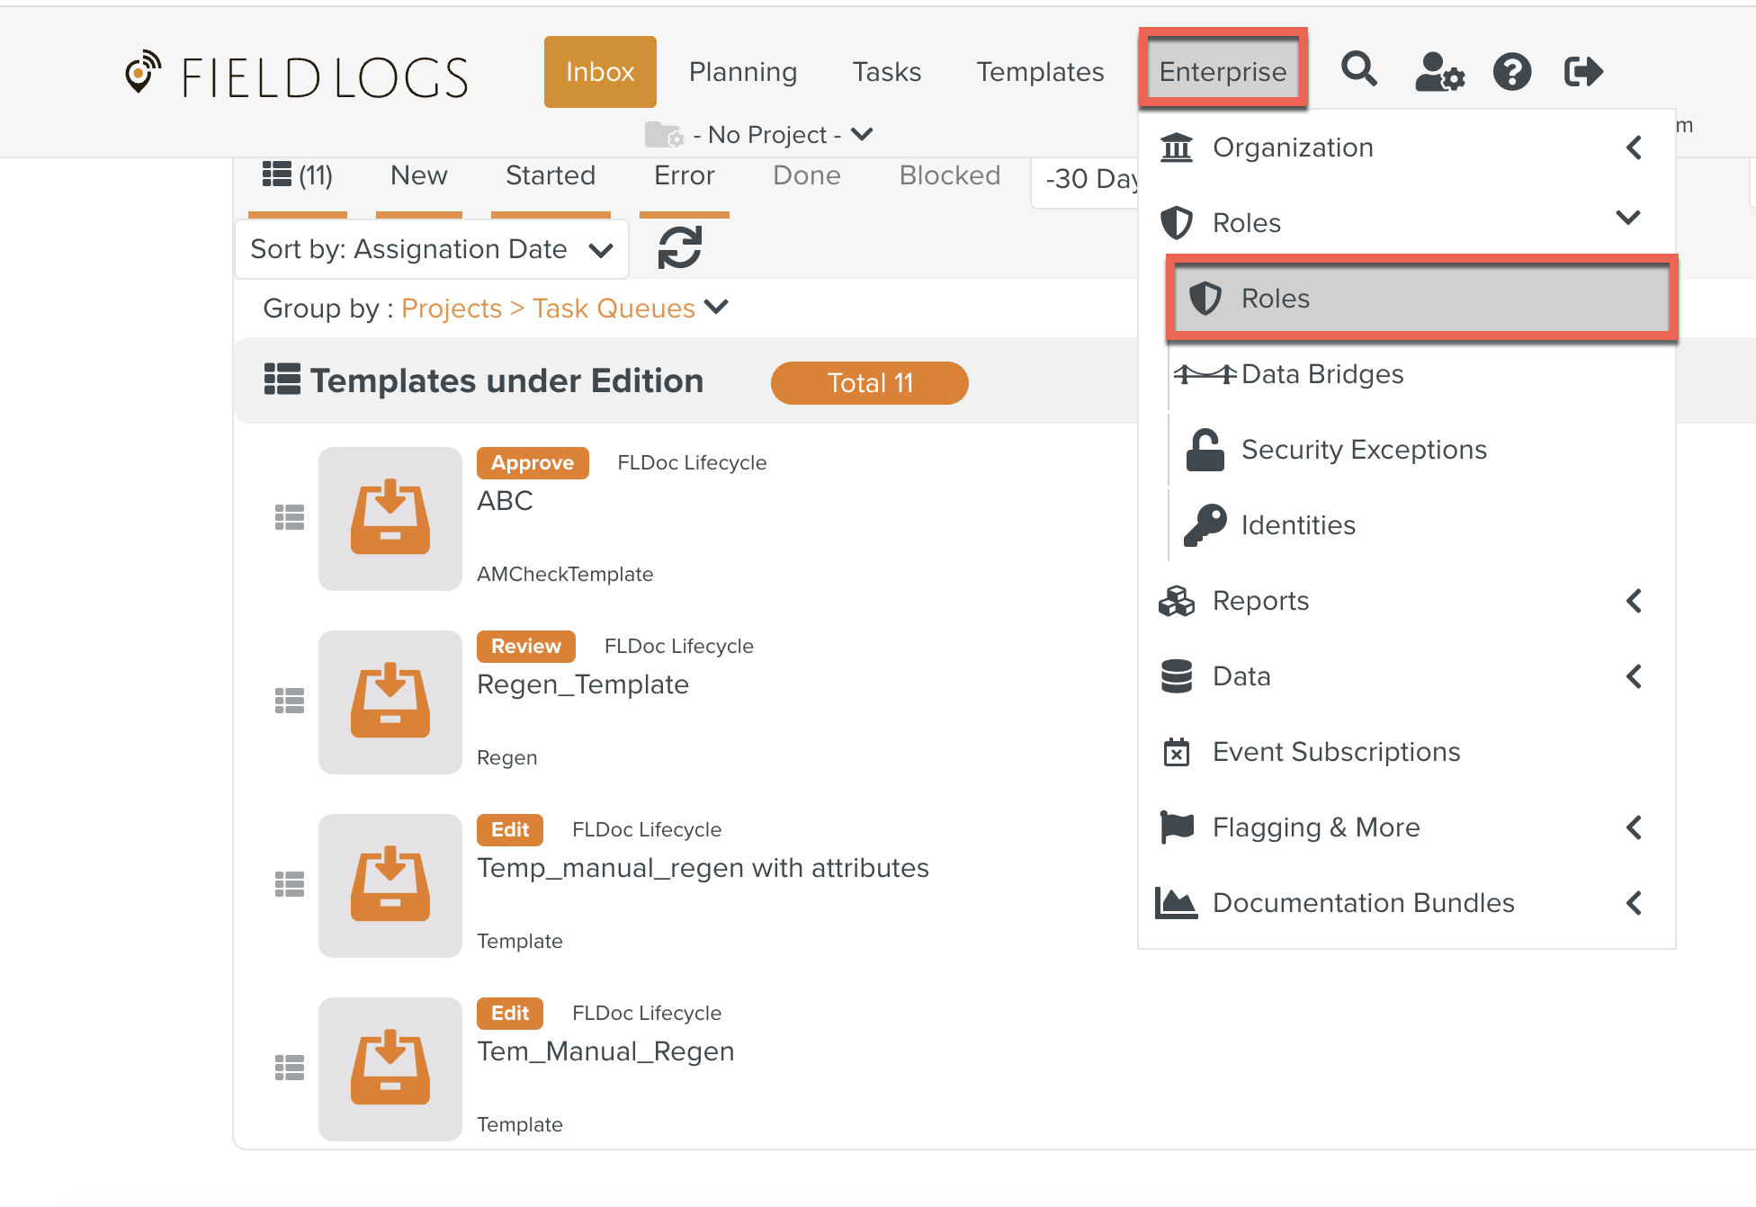This screenshot has height=1207, width=1756.
Task: Open Group by Projects Task Queues dropdown
Action: coord(565,308)
